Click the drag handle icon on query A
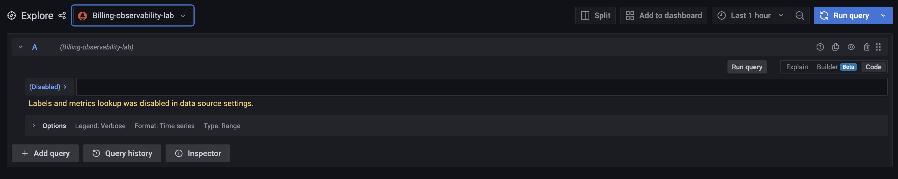Viewport: 898px width, 179px height. click(878, 47)
